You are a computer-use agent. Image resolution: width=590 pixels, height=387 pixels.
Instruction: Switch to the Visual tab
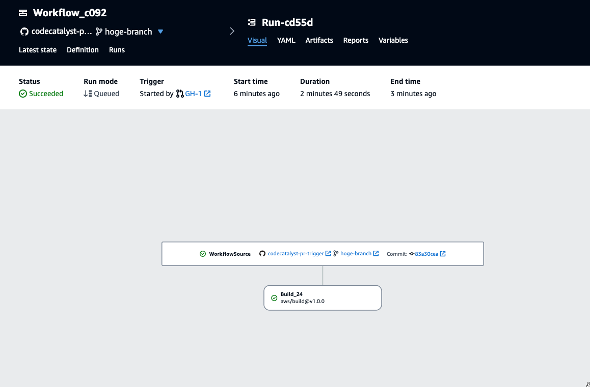click(257, 40)
